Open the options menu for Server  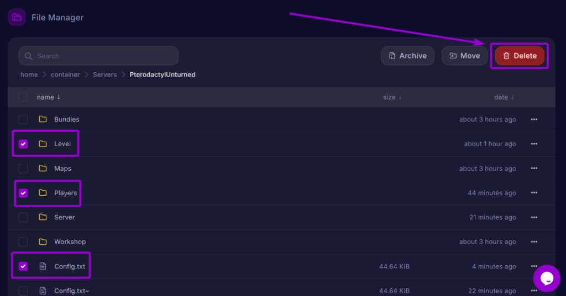[534, 218]
